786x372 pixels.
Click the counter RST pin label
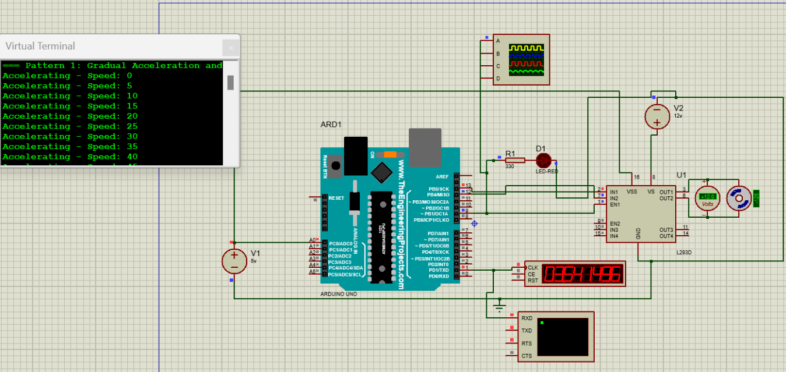533,281
